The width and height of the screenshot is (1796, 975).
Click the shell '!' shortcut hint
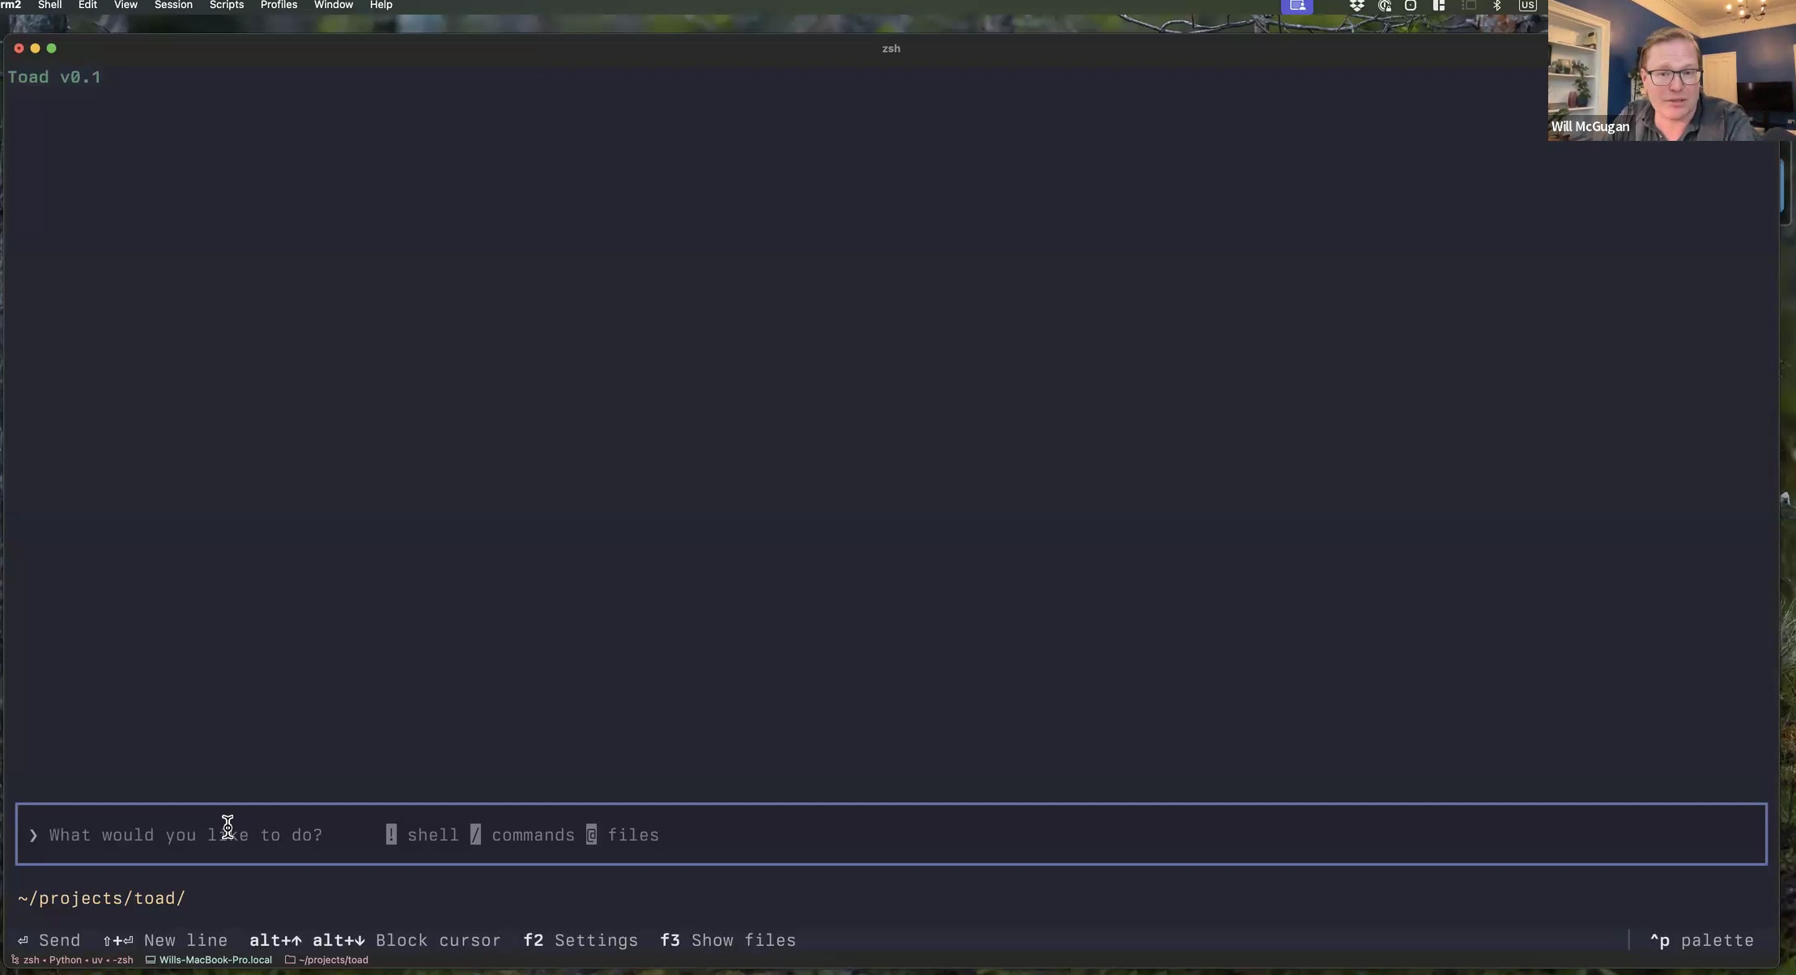[391, 835]
